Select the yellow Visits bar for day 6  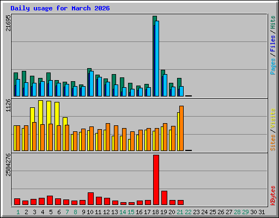click(x=57, y=114)
